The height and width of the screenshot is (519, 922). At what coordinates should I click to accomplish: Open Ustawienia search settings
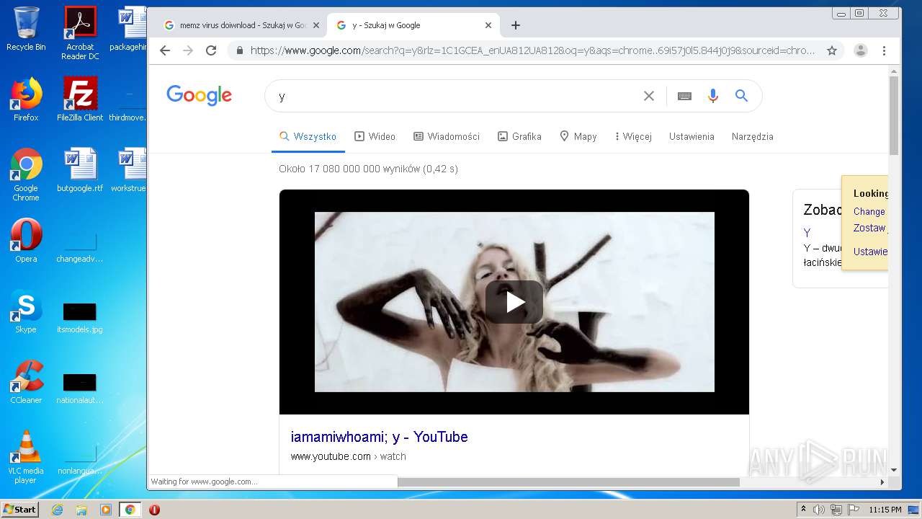pyautogui.click(x=691, y=136)
